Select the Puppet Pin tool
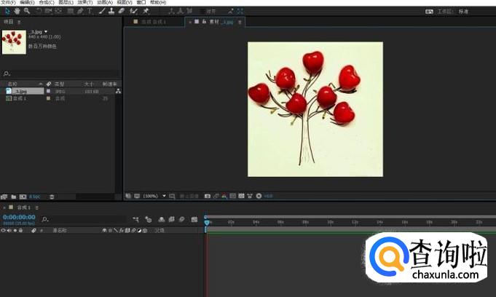The image size is (496, 297). click(x=146, y=11)
